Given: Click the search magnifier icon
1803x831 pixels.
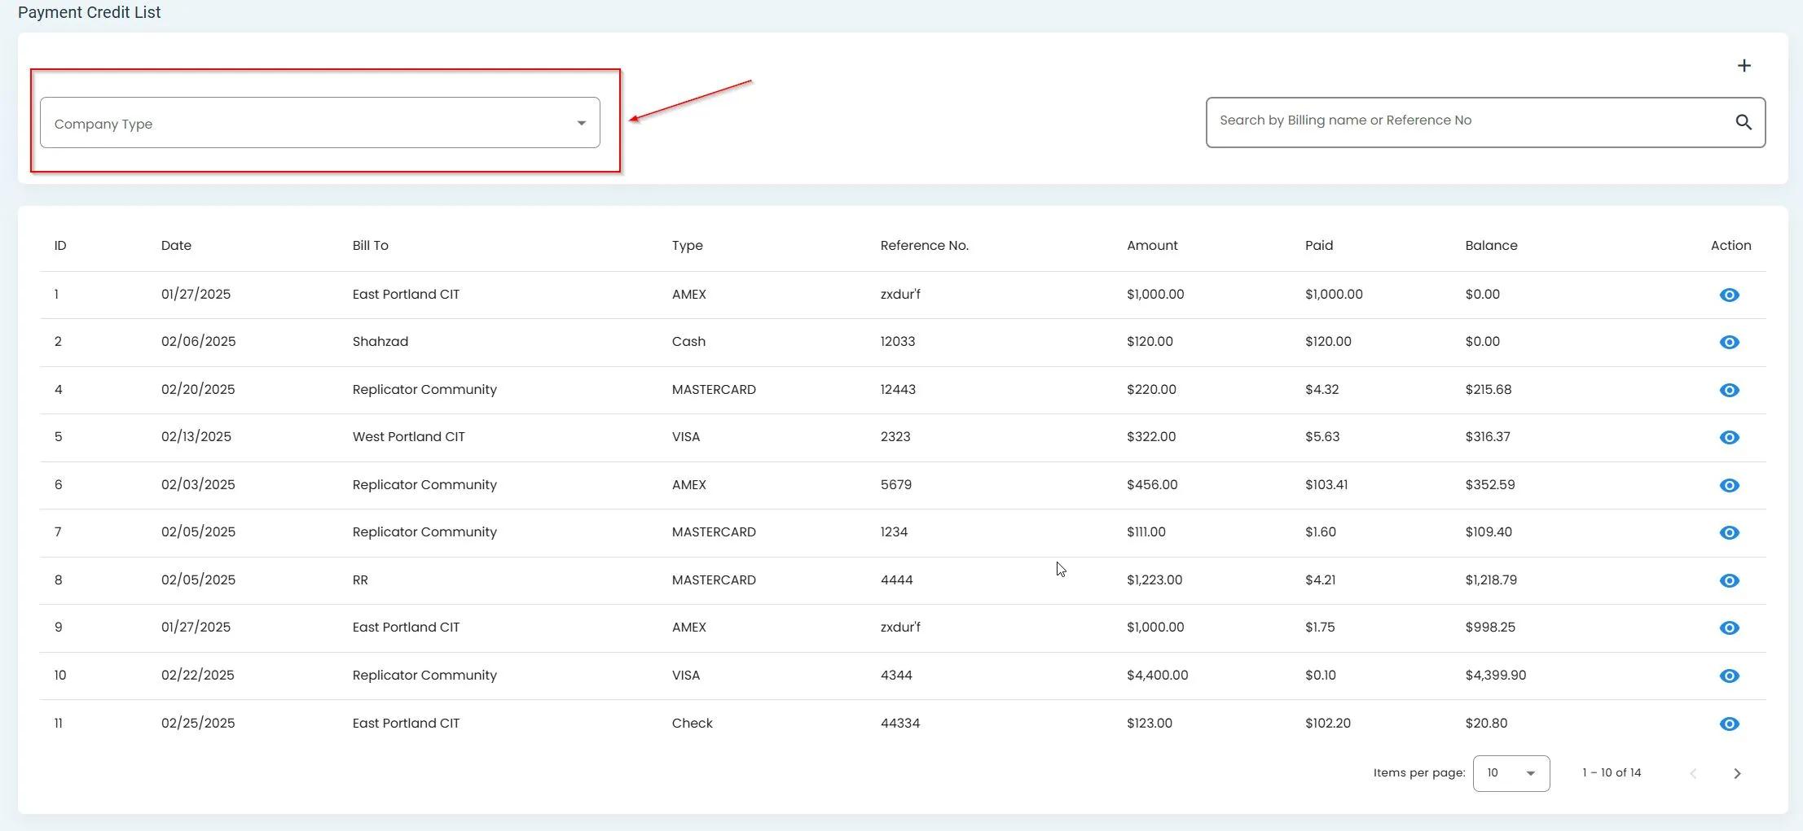Looking at the screenshot, I should click(x=1743, y=122).
